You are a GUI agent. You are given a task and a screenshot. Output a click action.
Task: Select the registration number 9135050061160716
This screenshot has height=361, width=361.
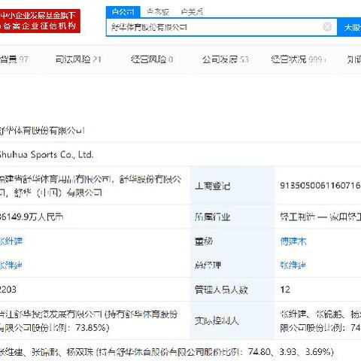tap(320, 185)
